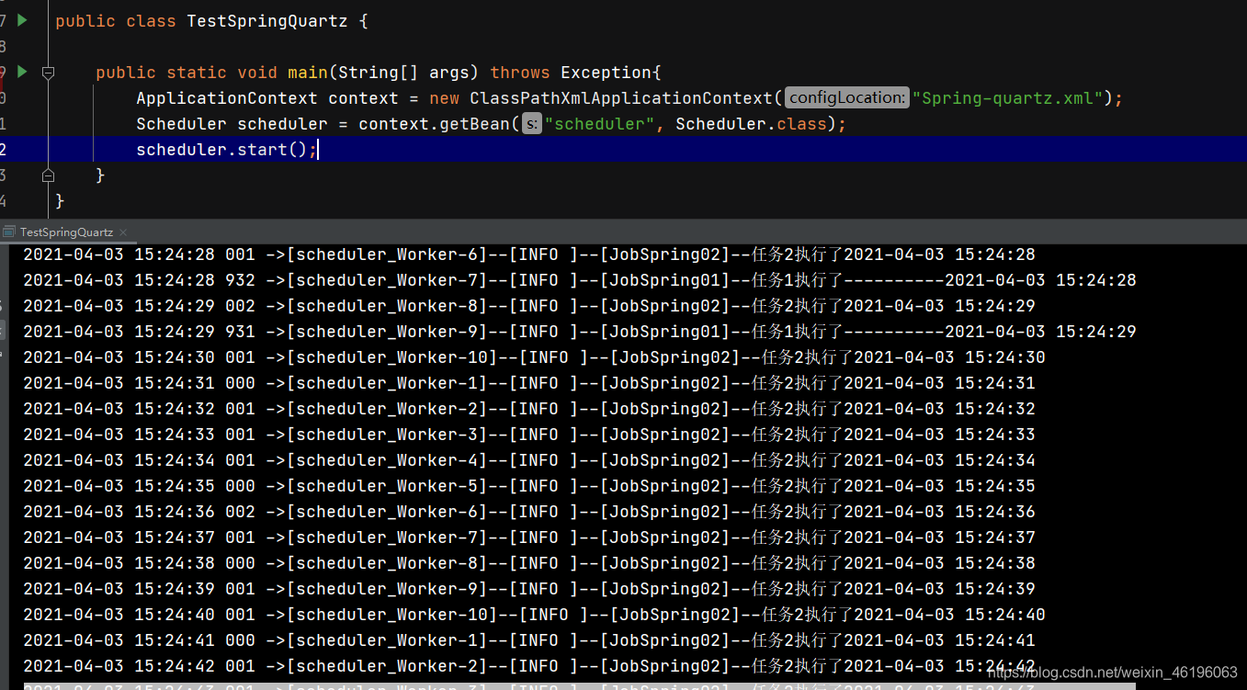The height and width of the screenshot is (690, 1247).
Task: Click the Exception keyword after throws
Action: [x=606, y=72]
